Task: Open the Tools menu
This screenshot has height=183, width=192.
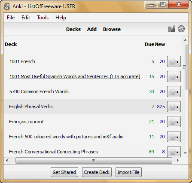Action: 43,18
